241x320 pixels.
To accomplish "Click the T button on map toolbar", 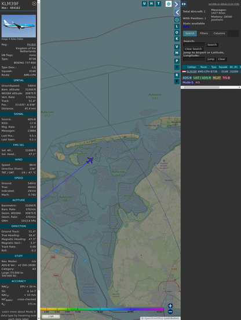I will (x=158, y=3).
